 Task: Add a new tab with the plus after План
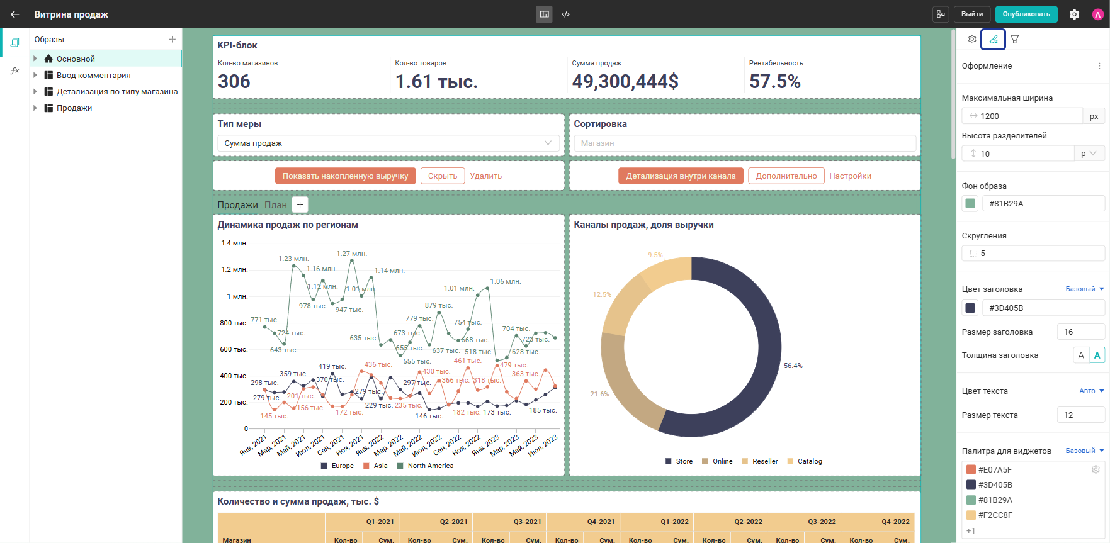pos(300,204)
